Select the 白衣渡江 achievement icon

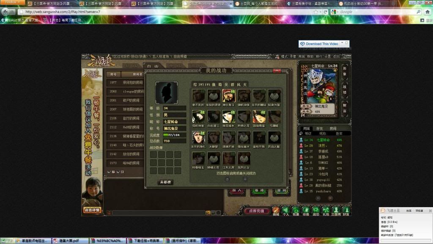(214, 116)
